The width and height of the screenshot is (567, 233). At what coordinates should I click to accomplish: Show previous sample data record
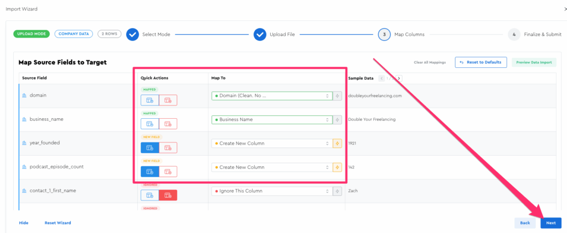pos(382,78)
